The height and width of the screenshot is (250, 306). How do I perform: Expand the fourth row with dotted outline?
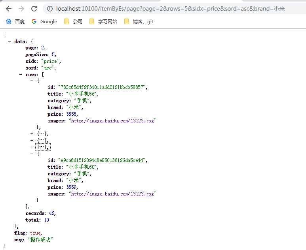click(32, 147)
